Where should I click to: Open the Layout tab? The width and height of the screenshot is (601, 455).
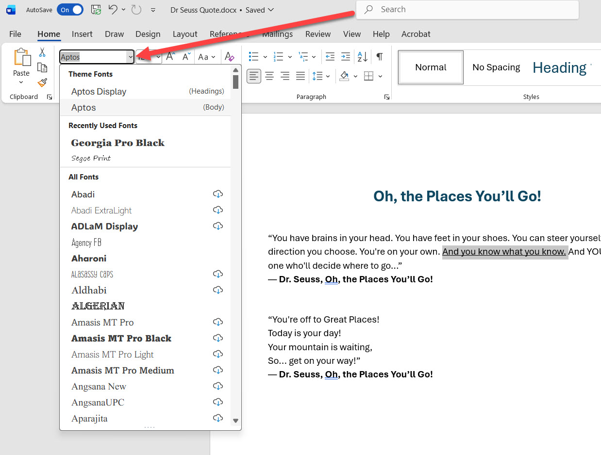tap(185, 34)
